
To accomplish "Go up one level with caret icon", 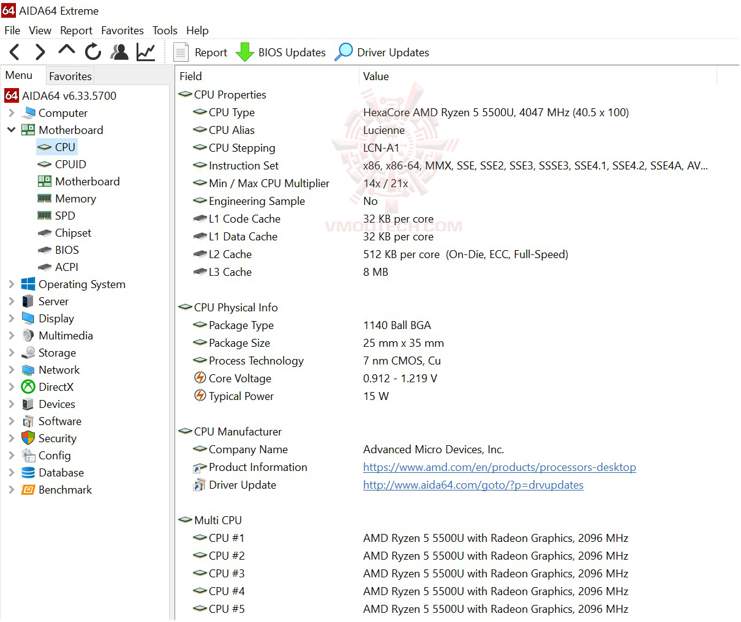I will 66,50.
